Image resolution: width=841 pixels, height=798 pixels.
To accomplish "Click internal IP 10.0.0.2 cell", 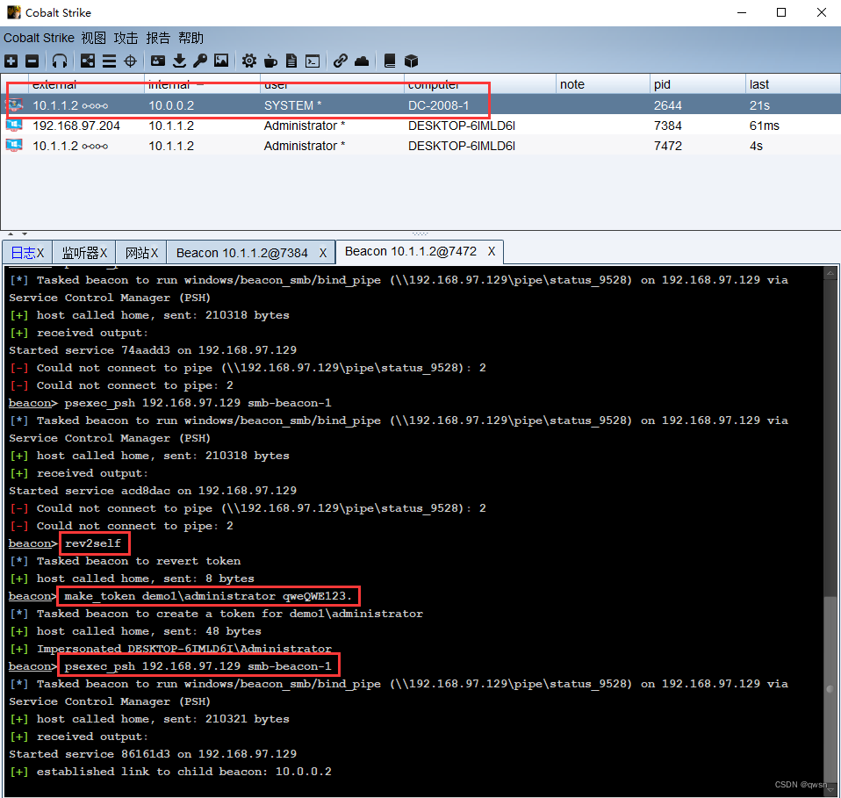I will click(171, 105).
